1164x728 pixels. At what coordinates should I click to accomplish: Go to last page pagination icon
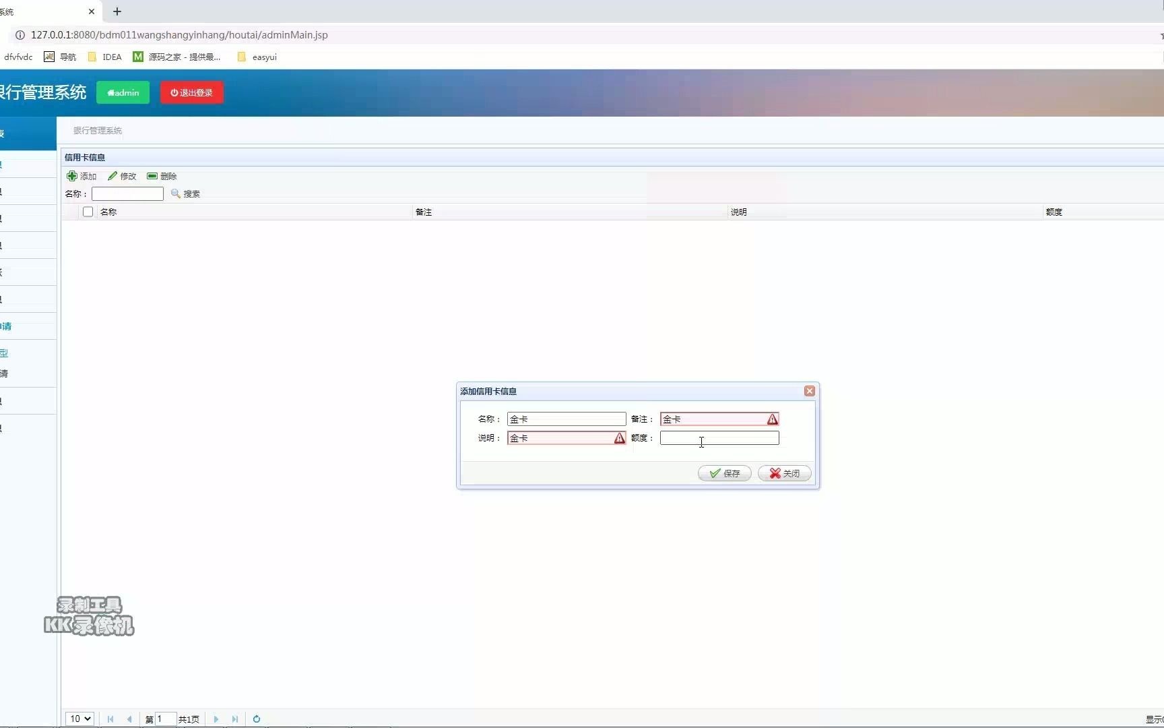click(235, 719)
